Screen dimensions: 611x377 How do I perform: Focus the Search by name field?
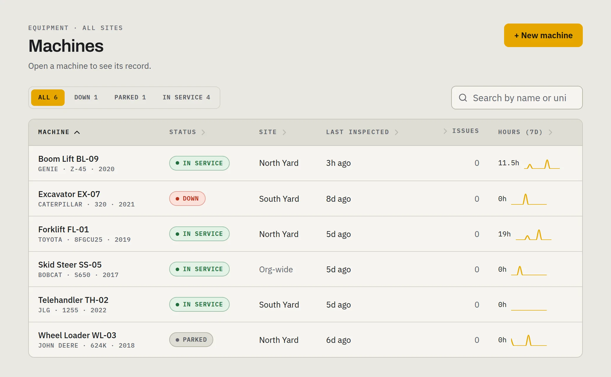coord(517,98)
